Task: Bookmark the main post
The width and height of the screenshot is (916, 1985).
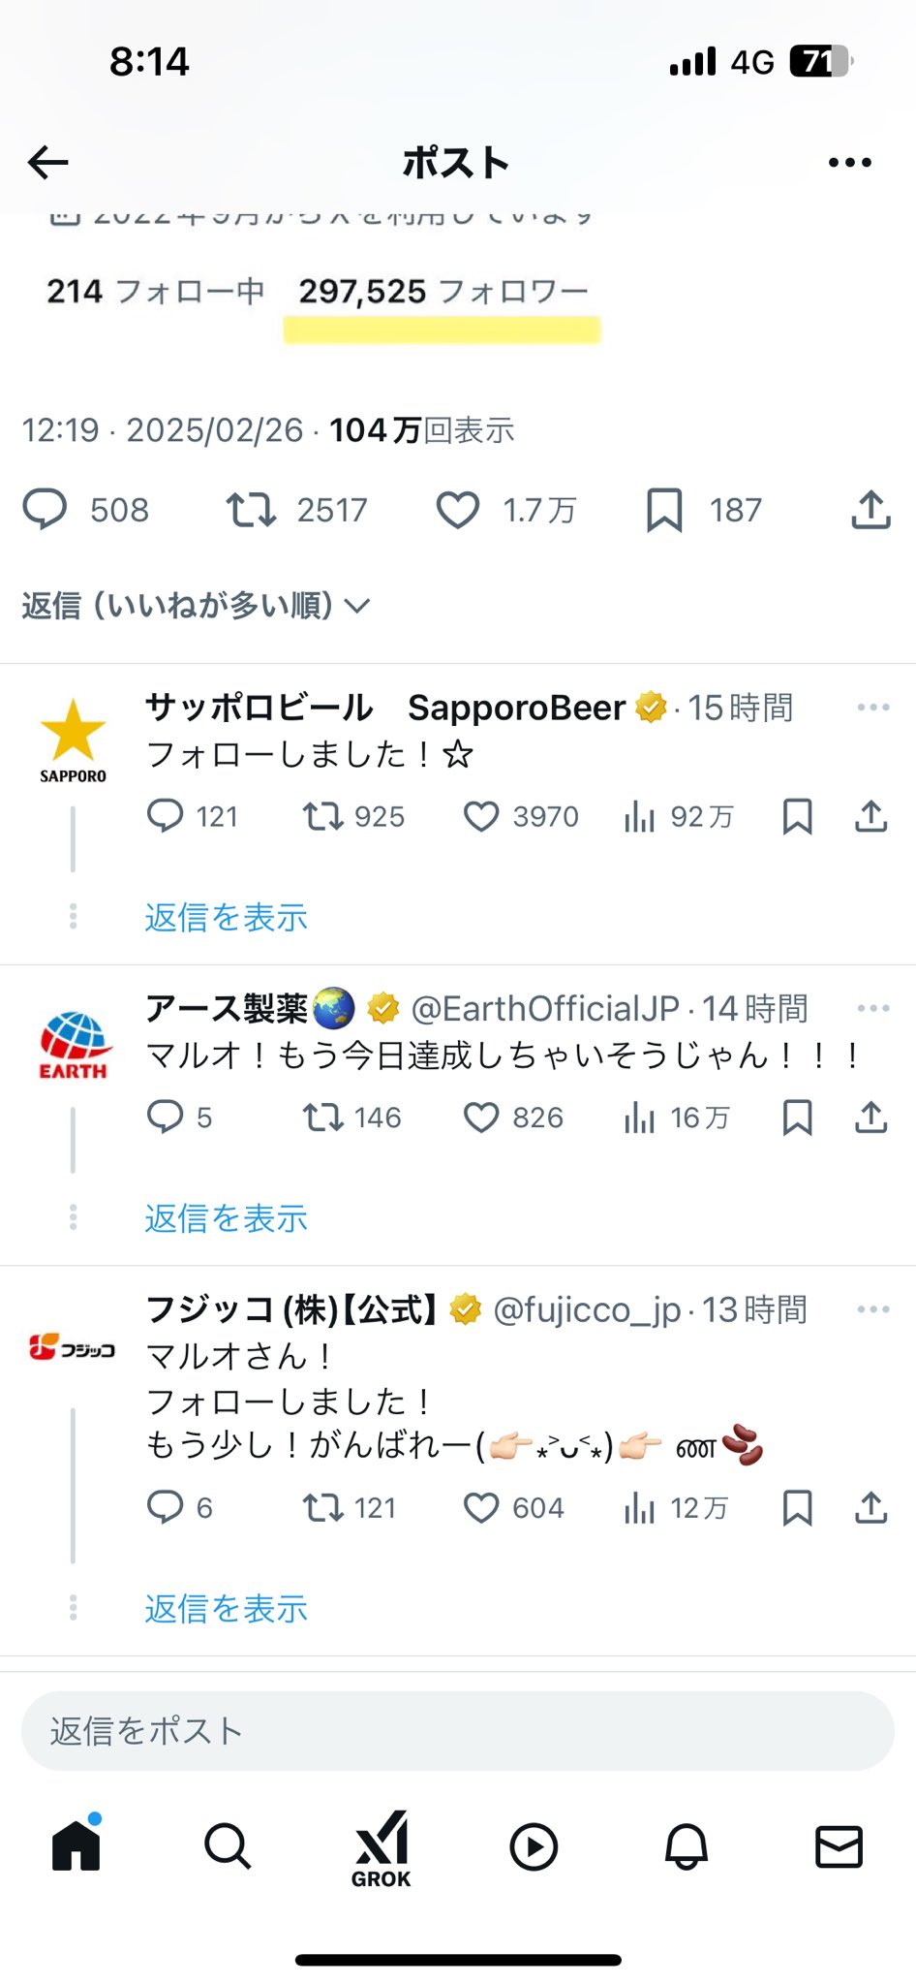Action: coord(664,510)
